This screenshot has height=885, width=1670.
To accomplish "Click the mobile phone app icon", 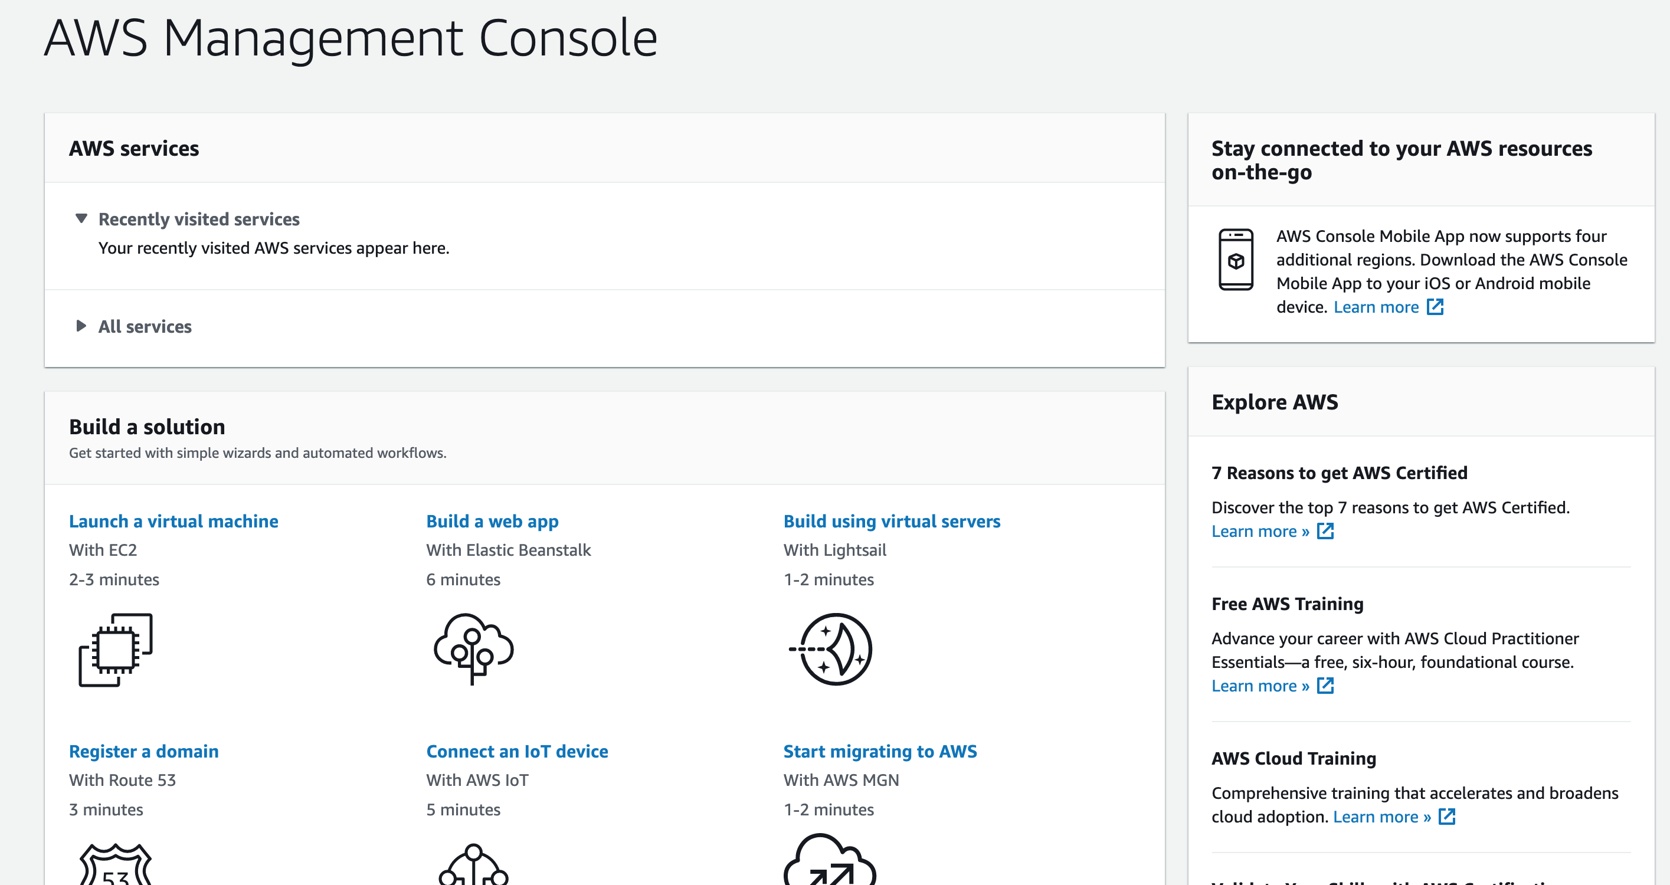I will tap(1236, 260).
